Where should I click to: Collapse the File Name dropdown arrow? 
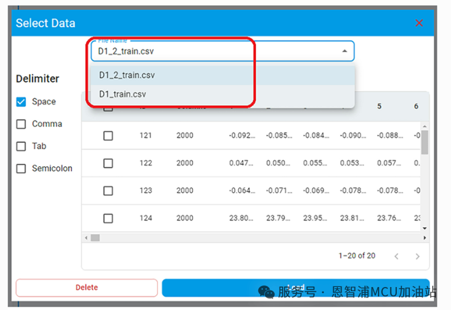[344, 51]
